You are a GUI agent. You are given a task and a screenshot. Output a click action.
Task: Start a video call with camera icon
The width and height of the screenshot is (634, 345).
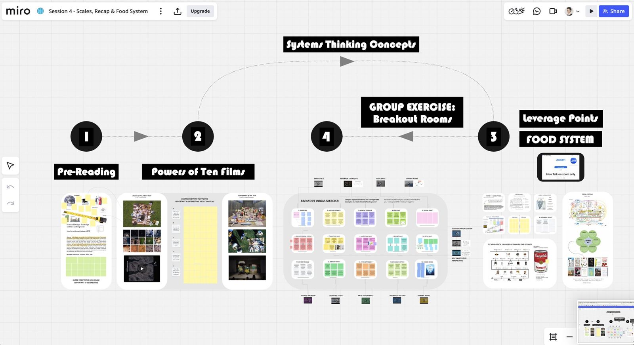tap(553, 11)
